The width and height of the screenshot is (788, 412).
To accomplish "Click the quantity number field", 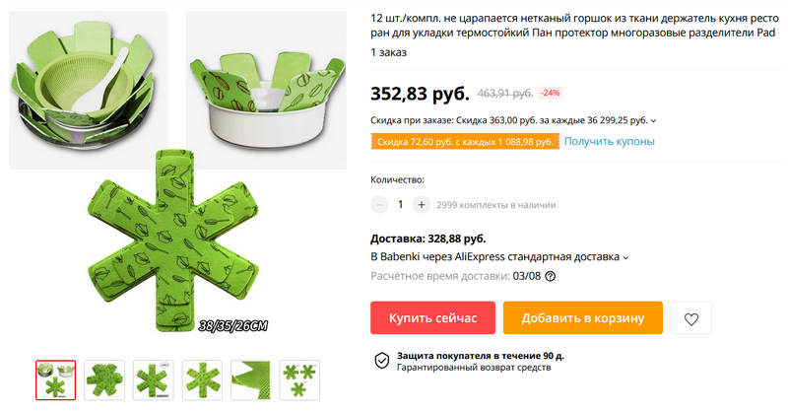I will click(401, 205).
